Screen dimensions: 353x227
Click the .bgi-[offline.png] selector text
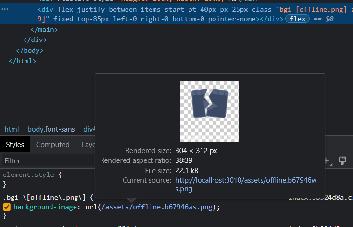(45, 198)
